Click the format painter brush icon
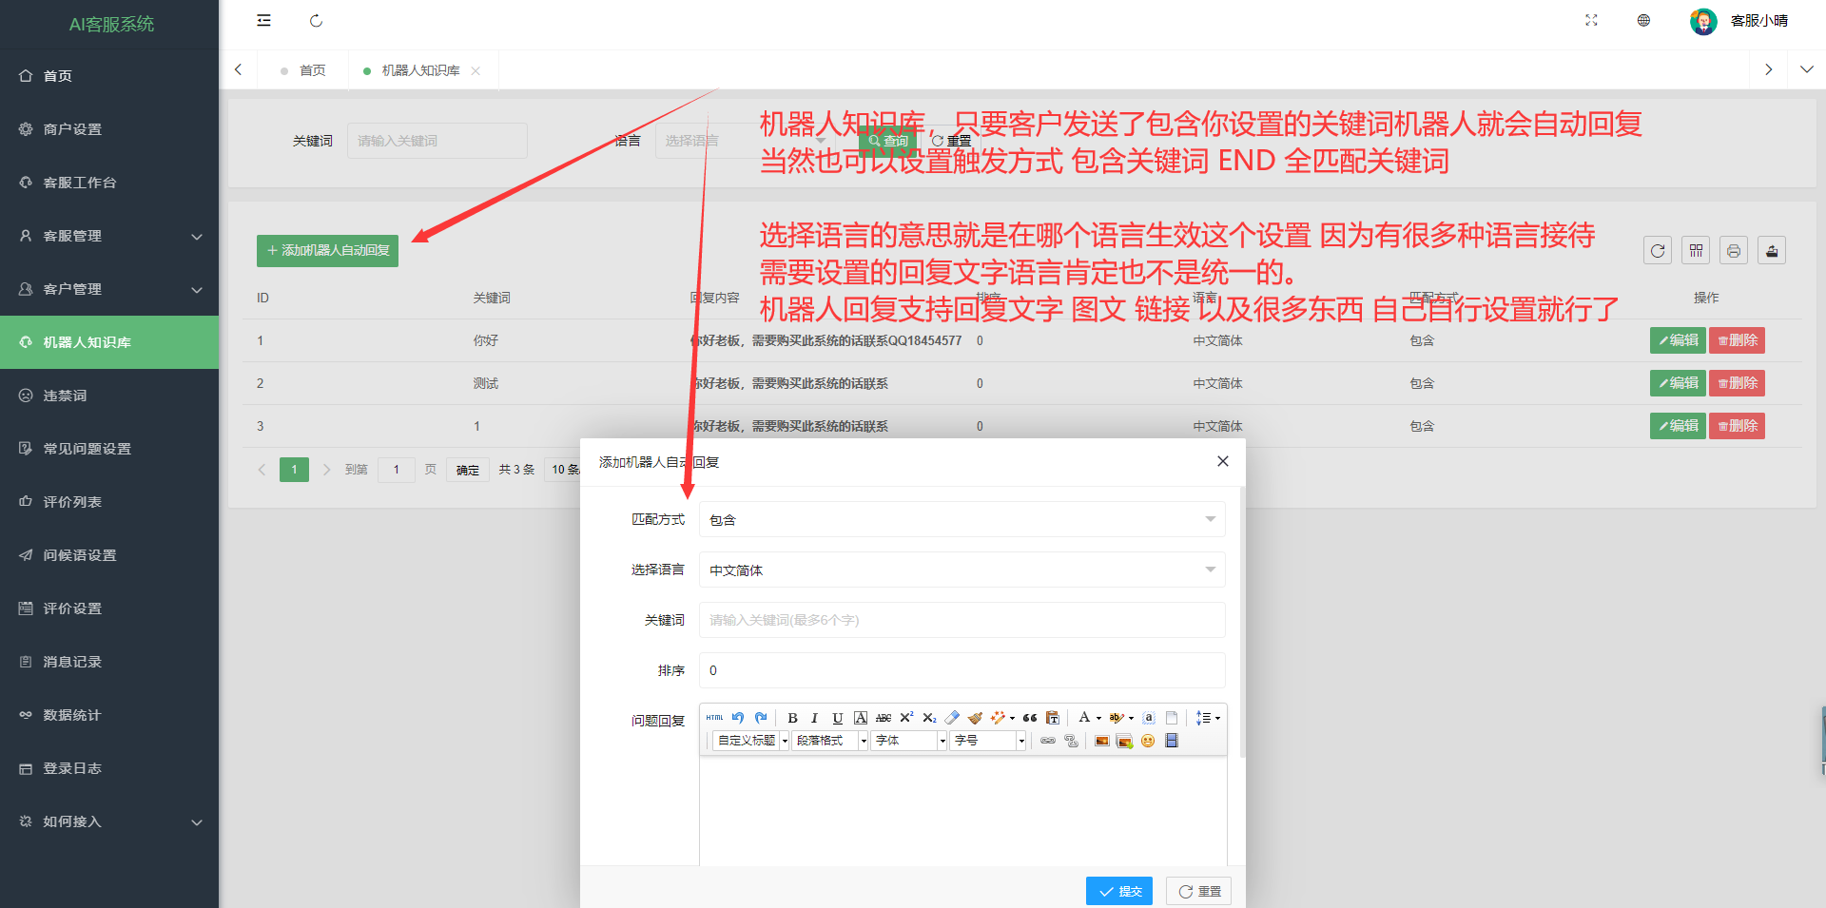Screen dimensions: 1826x908 coord(976,718)
